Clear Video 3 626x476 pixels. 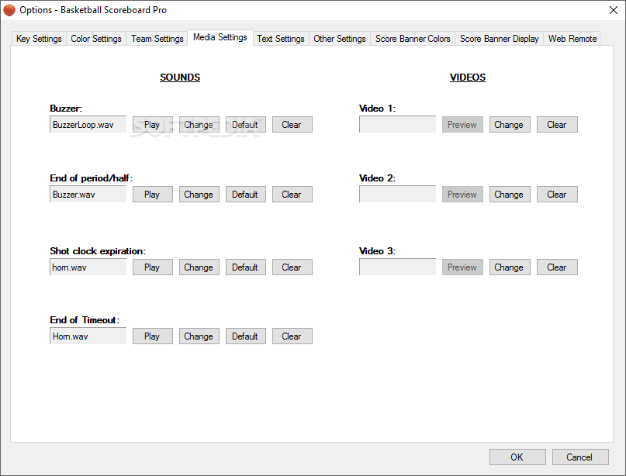(x=557, y=267)
